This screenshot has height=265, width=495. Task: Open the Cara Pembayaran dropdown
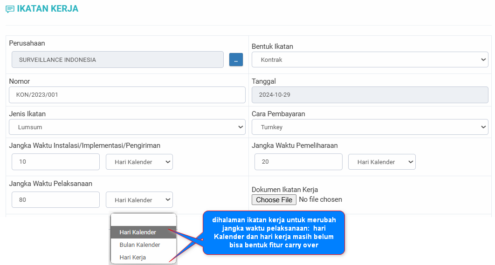pyautogui.click(x=370, y=127)
